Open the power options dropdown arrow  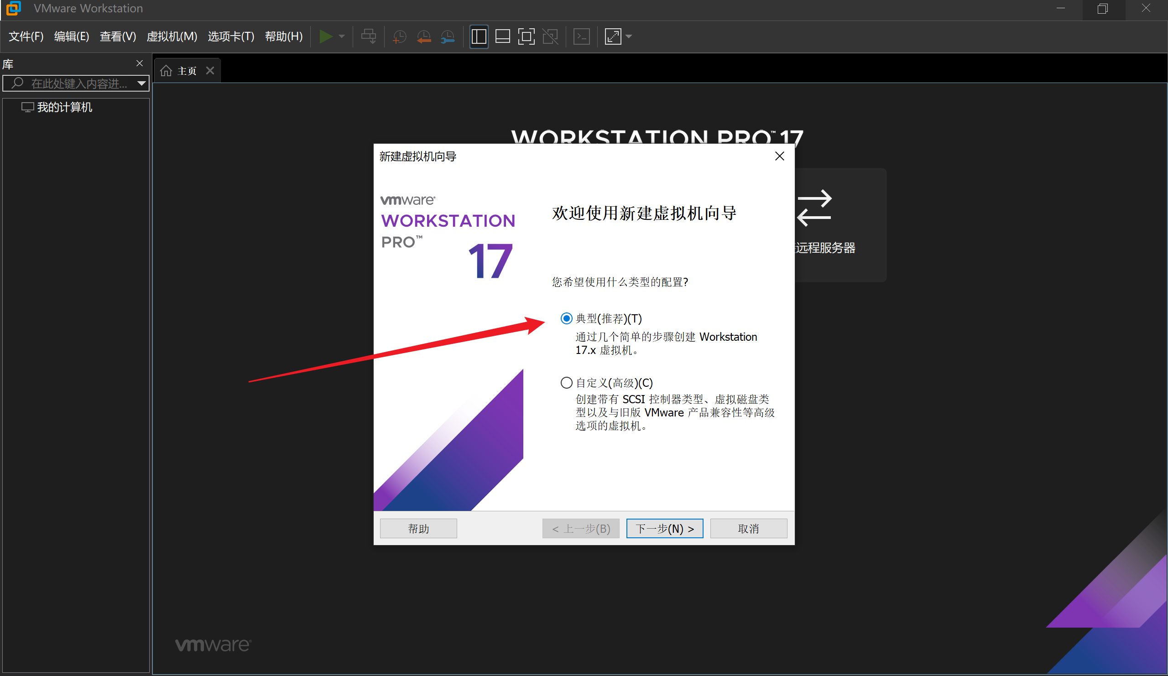tap(342, 36)
